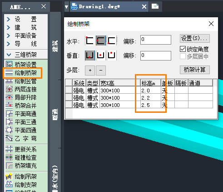
Task: Expand the 平面设备 menu group
Action: [x=21, y=35]
